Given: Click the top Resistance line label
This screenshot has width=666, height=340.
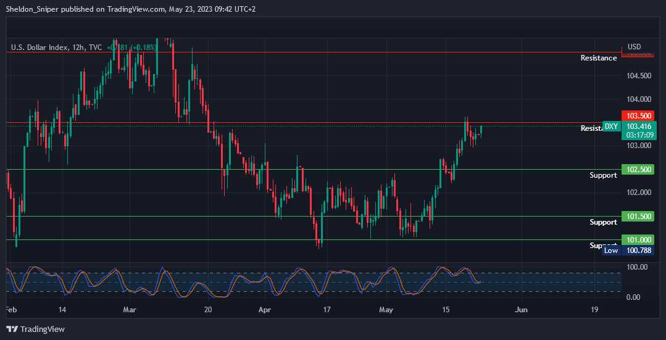Looking at the screenshot, I should click(x=599, y=58).
